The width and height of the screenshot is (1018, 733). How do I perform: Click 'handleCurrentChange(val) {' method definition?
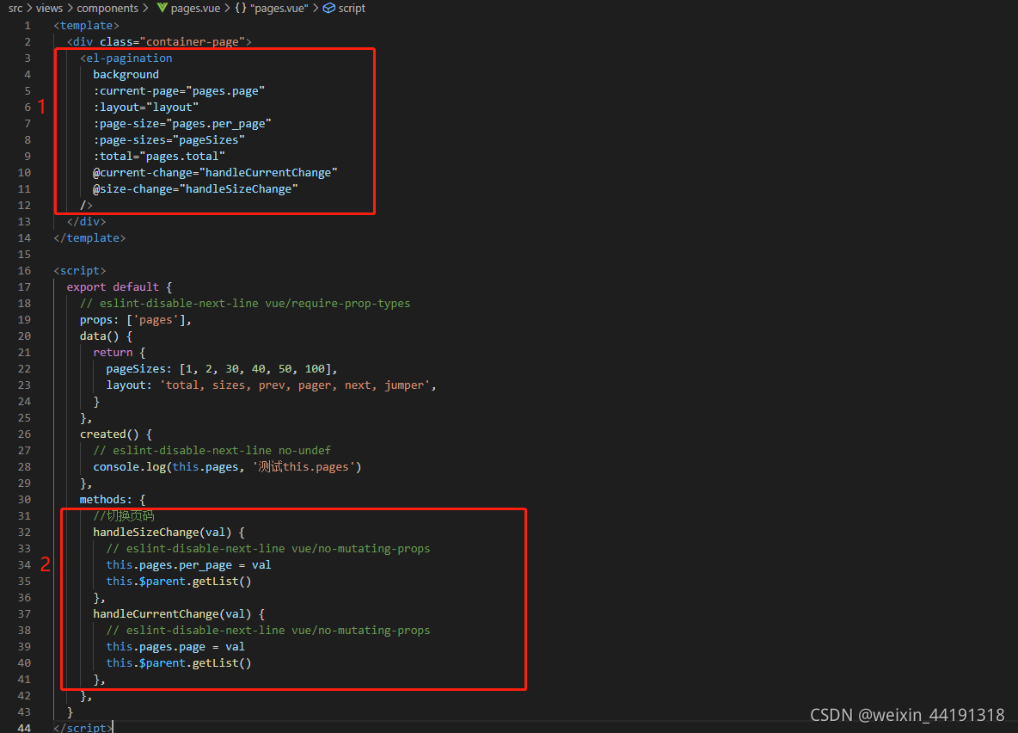(x=179, y=614)
